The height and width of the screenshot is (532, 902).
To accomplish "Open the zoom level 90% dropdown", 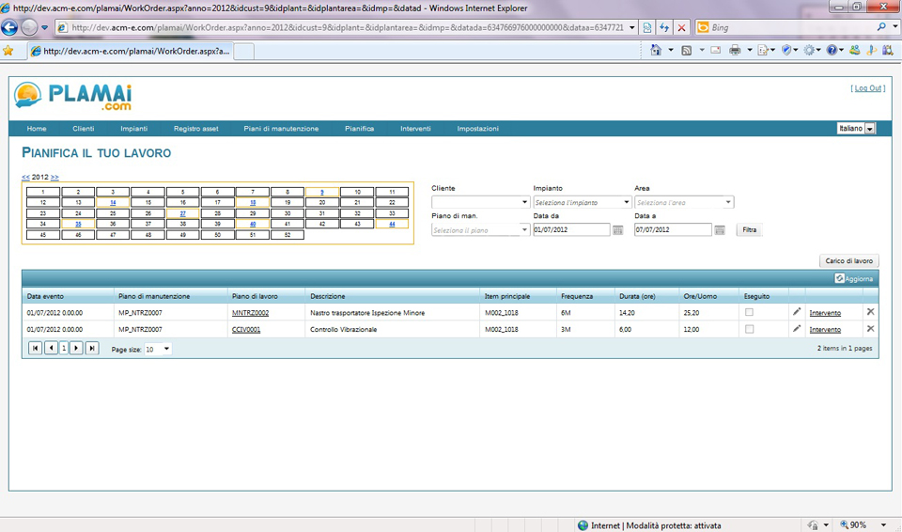I will (883, 524).
